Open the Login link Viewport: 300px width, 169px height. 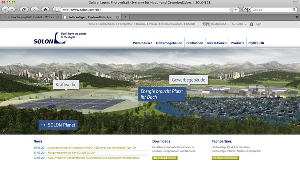258,24
